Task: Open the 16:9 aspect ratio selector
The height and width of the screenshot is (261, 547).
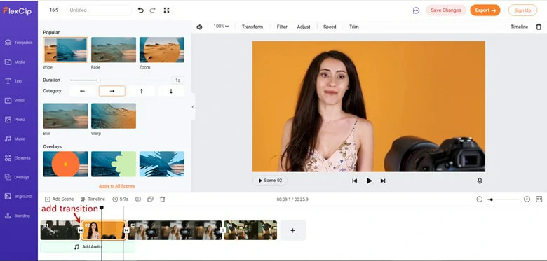Action: coord(54,10)
